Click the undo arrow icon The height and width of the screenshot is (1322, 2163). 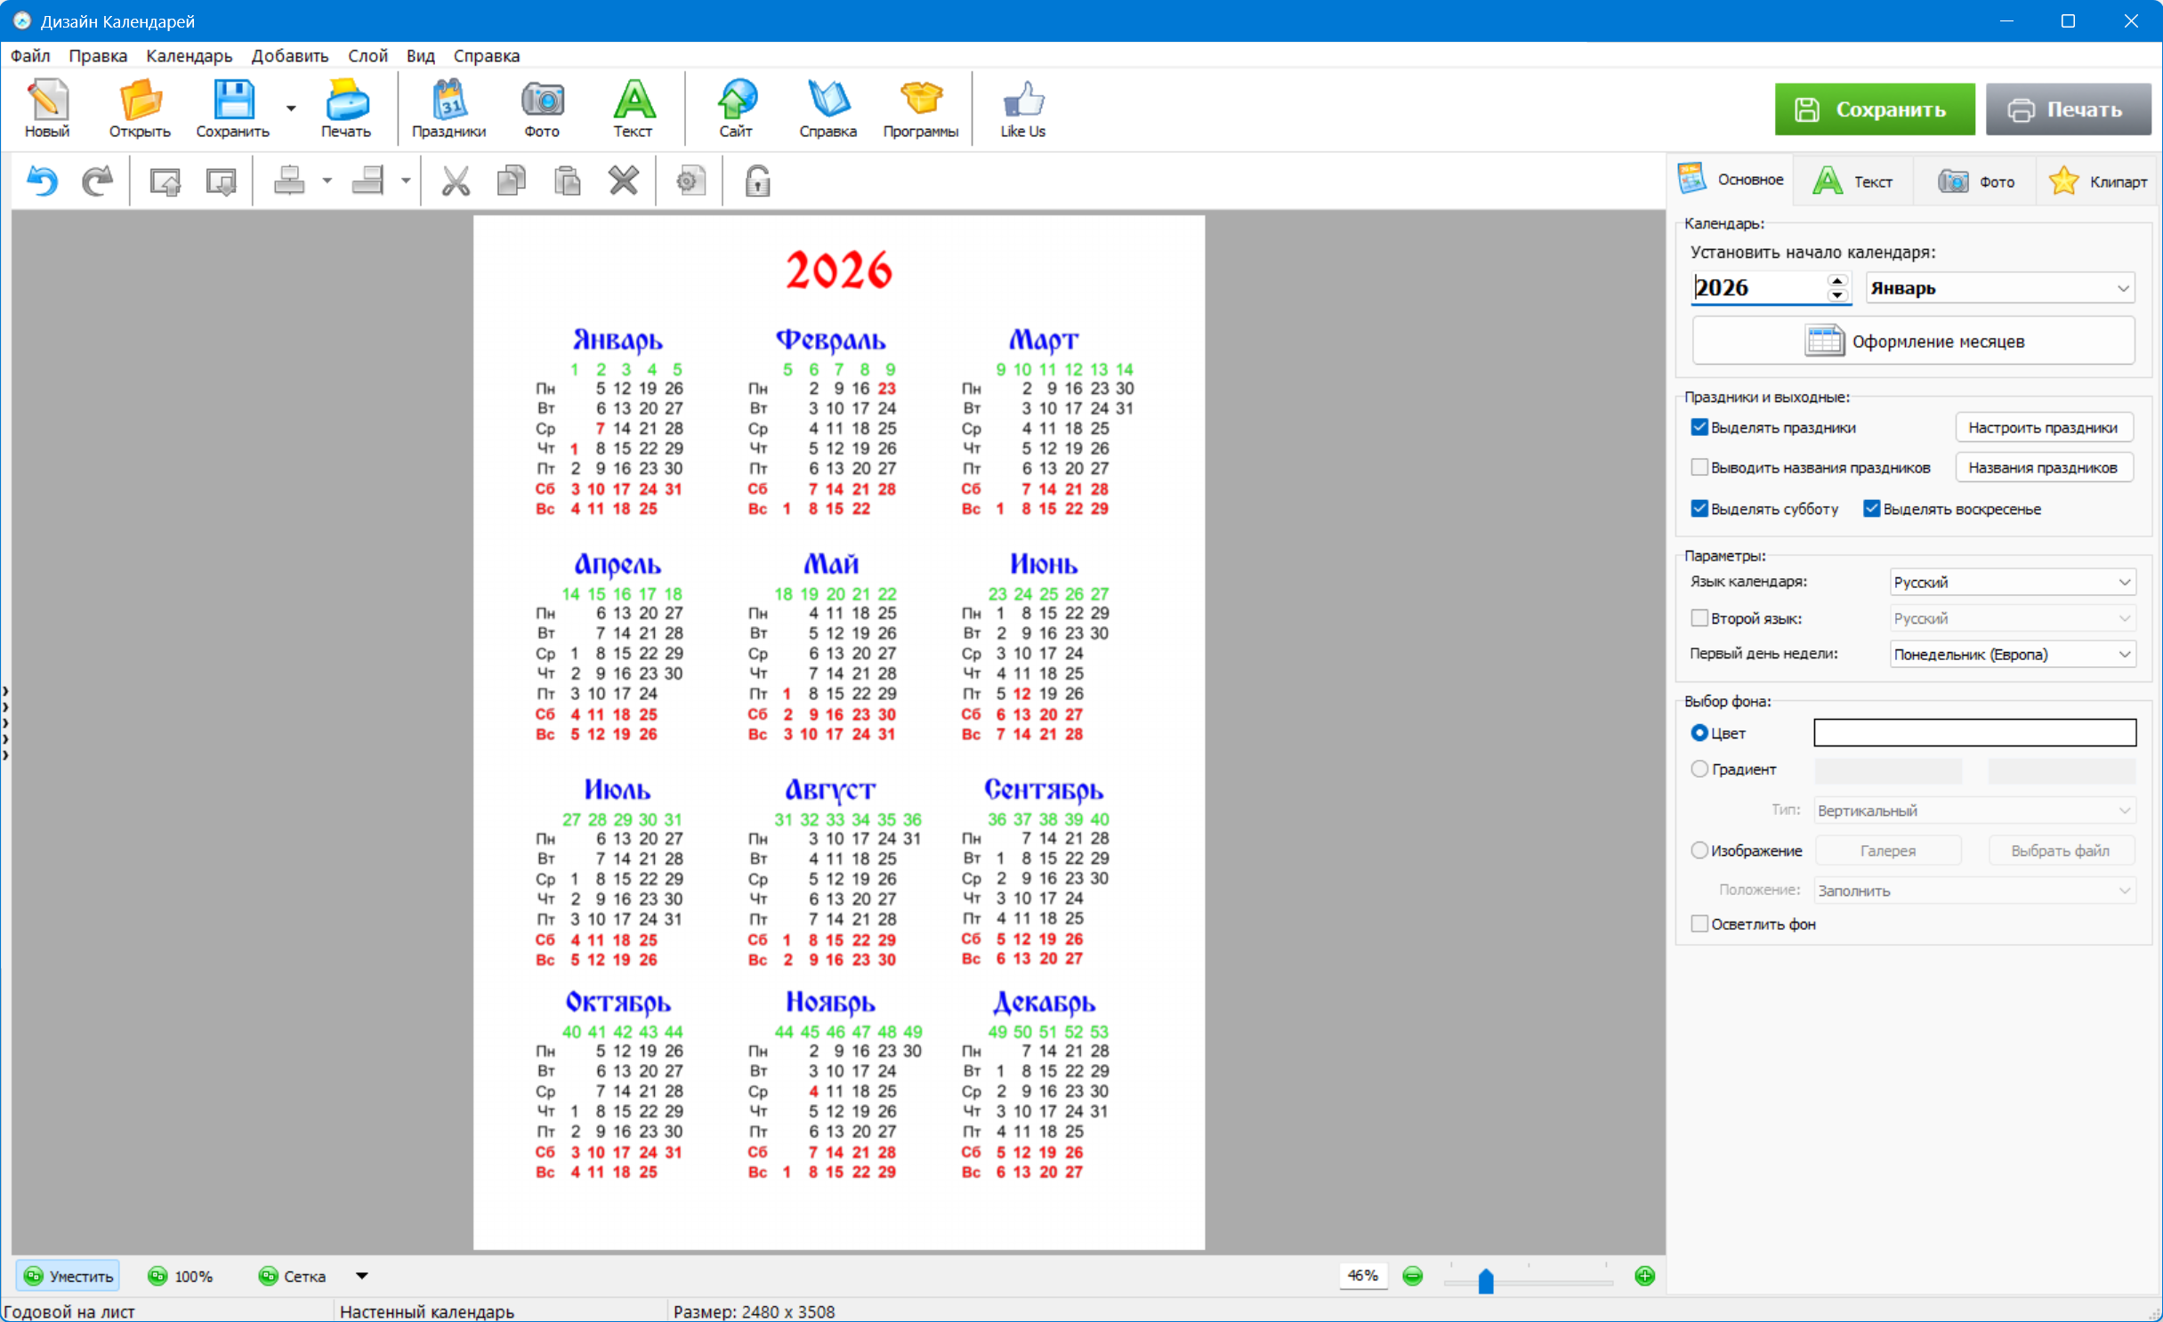[x=42, y=181]
